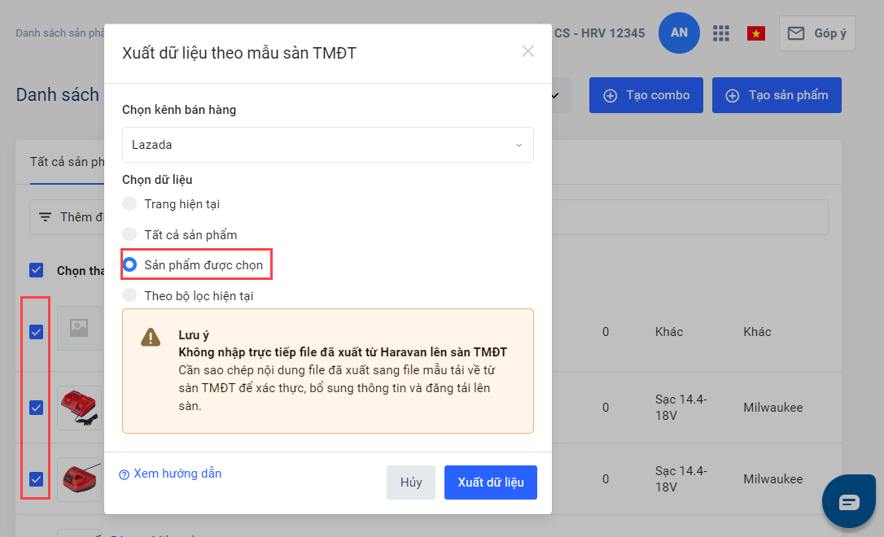Click the Vietnam flag language icon
The image size is (884, 537).
coord(755,34)
